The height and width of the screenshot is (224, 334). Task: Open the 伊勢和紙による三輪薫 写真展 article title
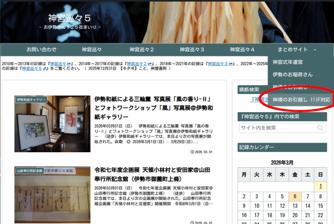click(x=154, y=108)
